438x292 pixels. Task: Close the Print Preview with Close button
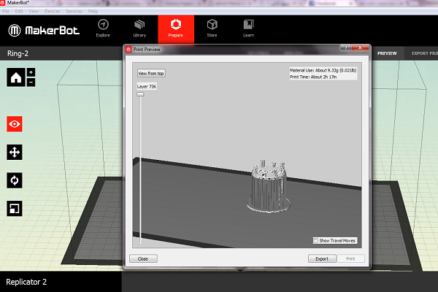pos(143,258)
